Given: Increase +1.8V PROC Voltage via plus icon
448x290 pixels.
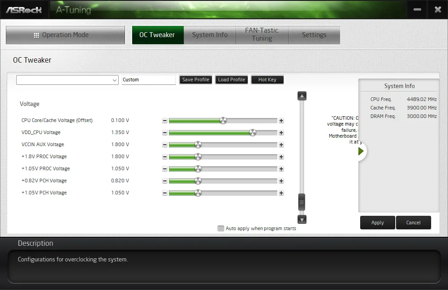Looking at the screenshot, I should pos(281,157).
